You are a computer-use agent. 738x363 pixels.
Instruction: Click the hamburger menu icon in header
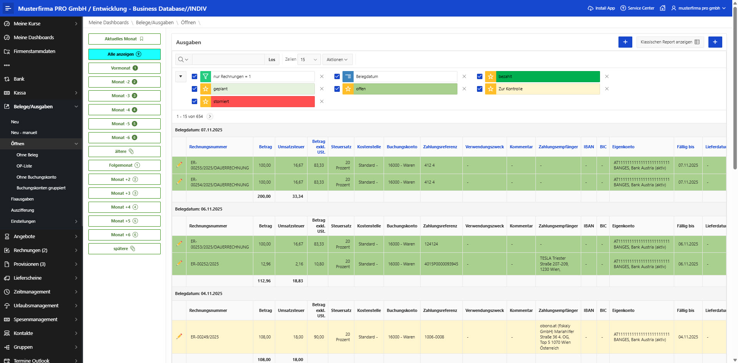(x=8, y=8)
